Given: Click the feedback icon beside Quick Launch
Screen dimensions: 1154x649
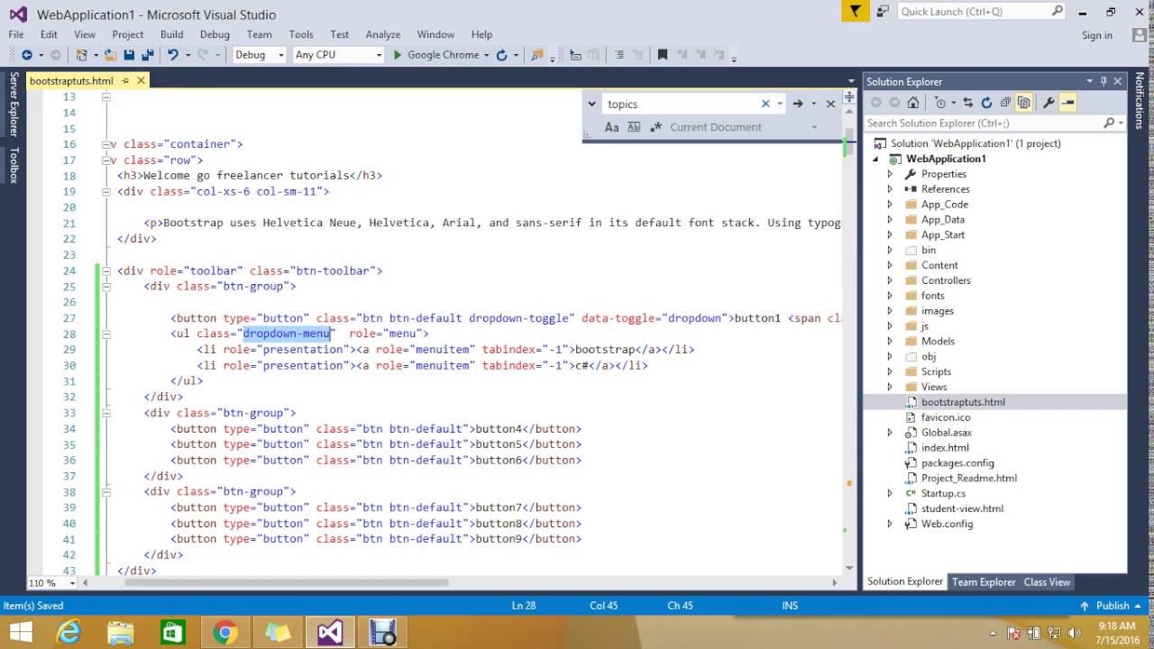Looking at the screenshot, I should tap(883, 12).
